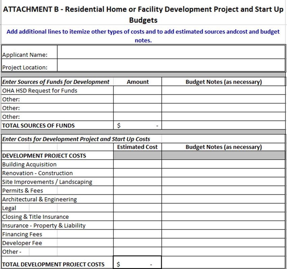Click Budget Notes cell for Legal
This screenshot has height=269, width=287.
coord(224,208)
